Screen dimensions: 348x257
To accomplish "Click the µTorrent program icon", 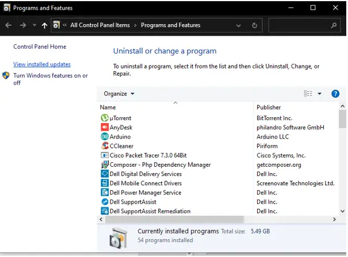I will coord(105,118).
